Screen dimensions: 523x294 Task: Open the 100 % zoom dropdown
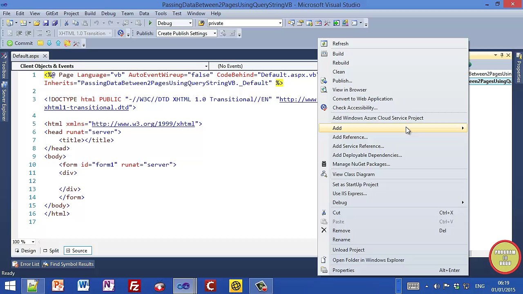(33, 242)
